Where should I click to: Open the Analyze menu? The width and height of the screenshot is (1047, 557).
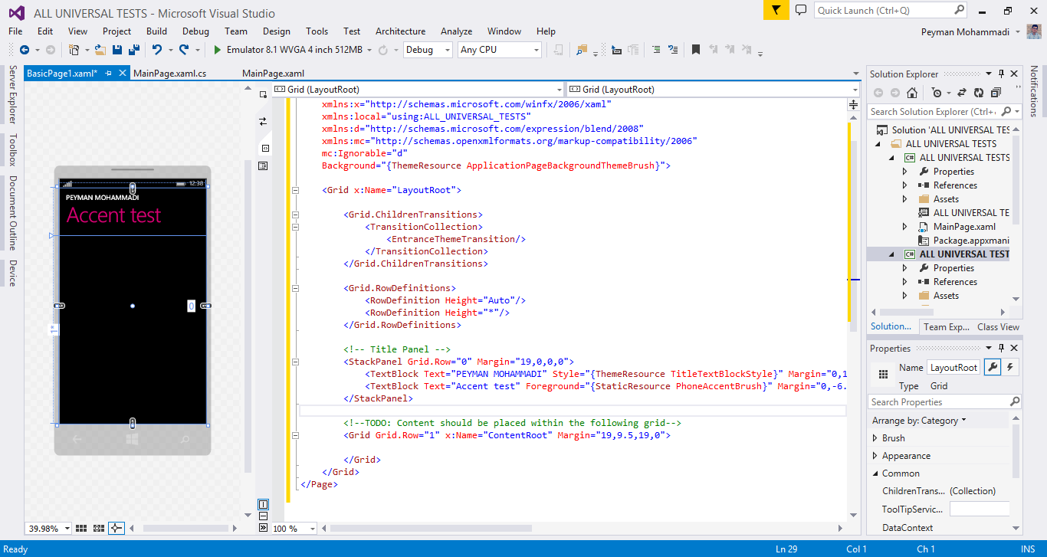456,31
